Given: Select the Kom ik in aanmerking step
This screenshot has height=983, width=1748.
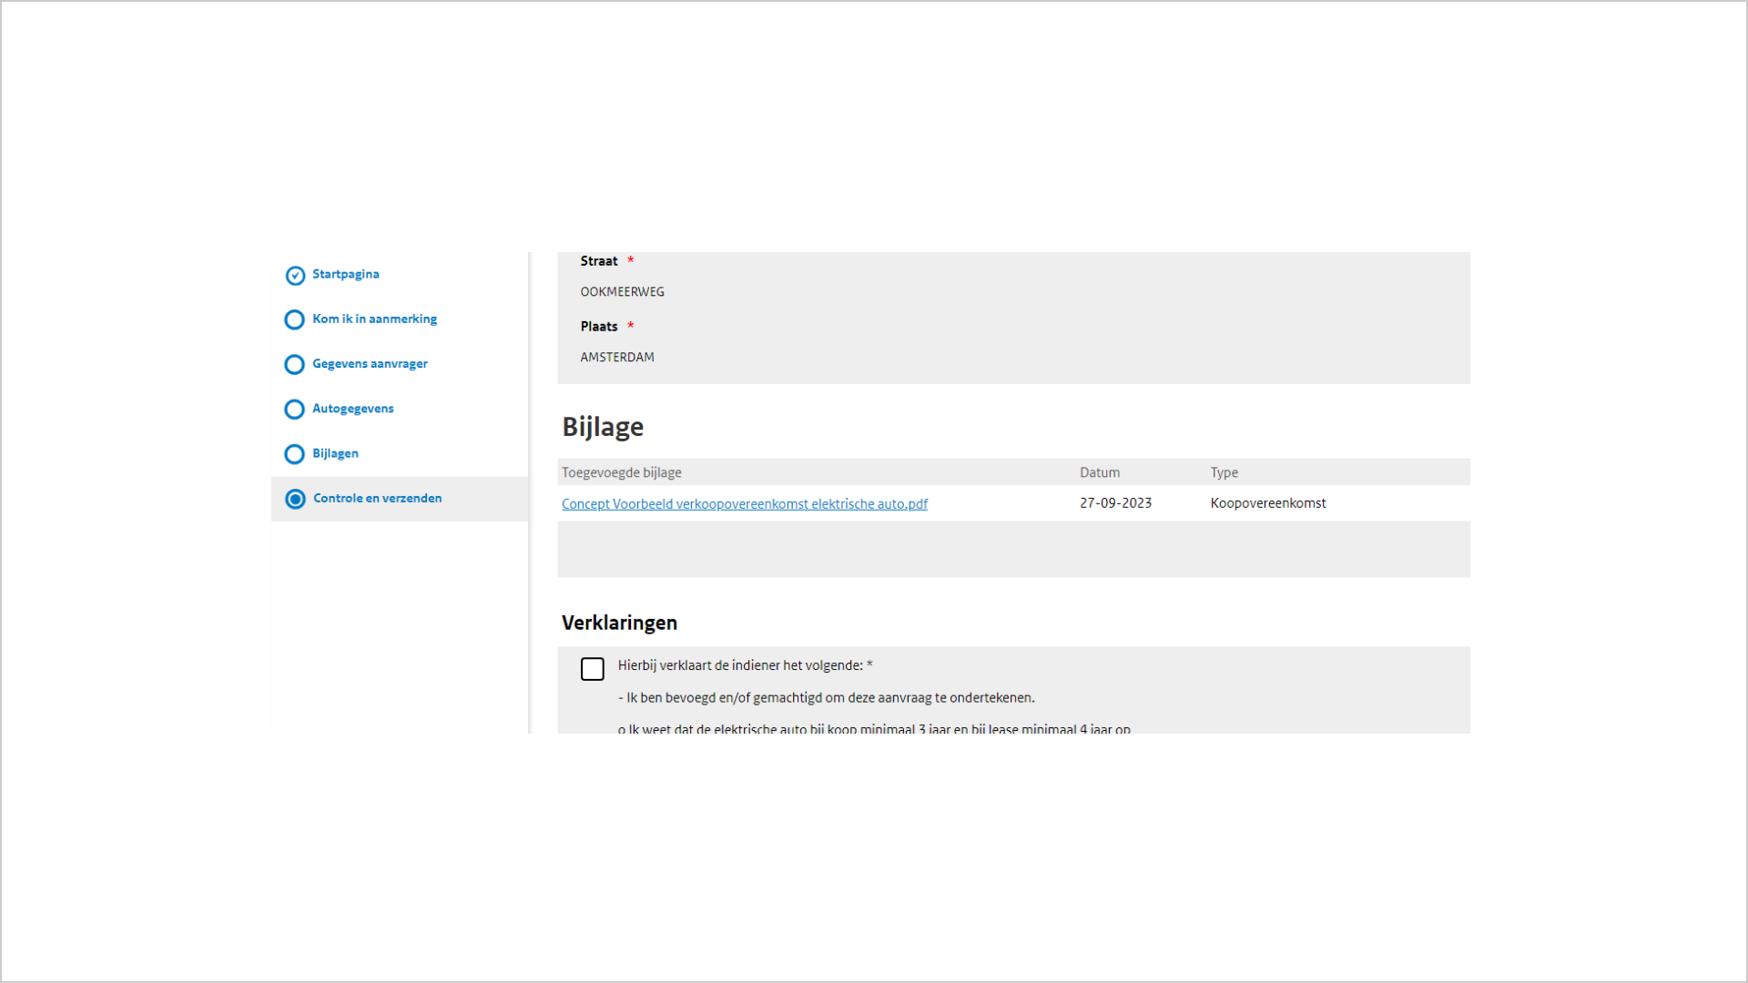Looking at the screenshot, I should (x=374, y=319).
